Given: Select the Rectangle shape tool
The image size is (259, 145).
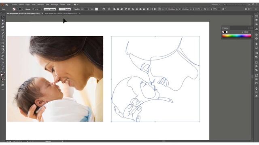Looking at the screenshot, I should (3, 30).
